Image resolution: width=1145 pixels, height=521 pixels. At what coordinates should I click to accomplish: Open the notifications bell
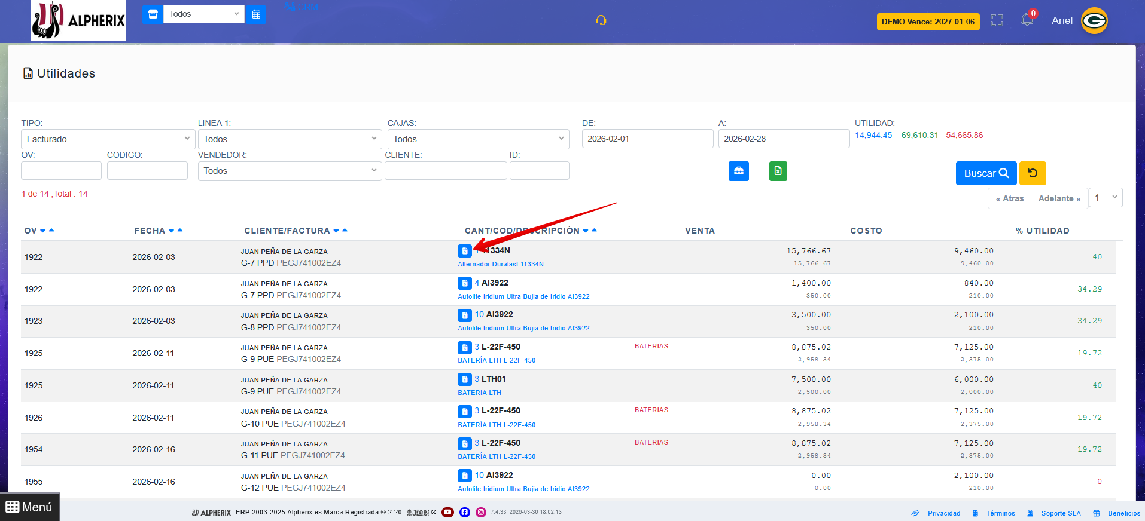1027,20
